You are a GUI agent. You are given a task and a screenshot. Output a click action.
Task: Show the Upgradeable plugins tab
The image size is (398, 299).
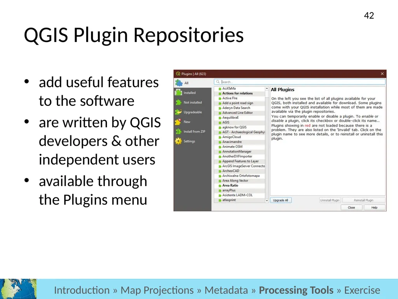[193, 112]
